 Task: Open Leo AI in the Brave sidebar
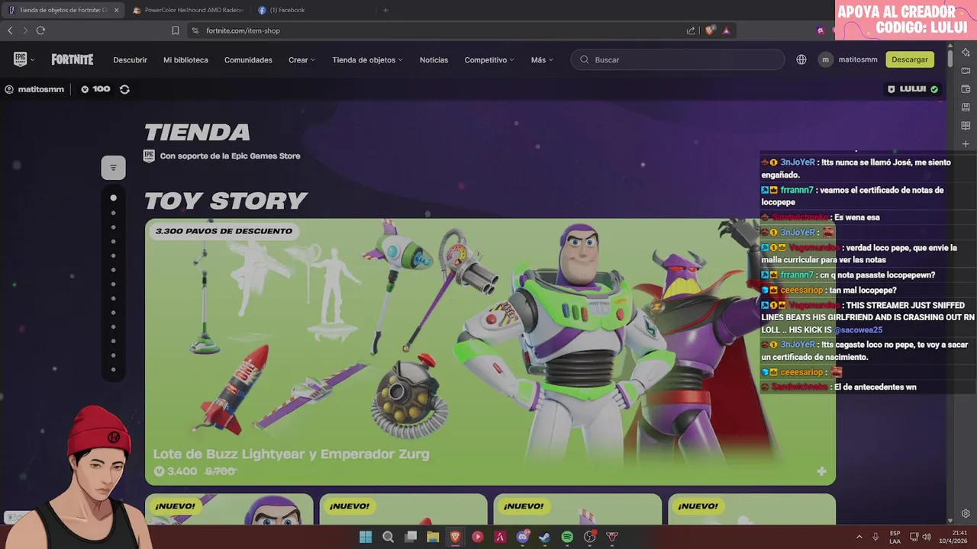[x=966, y=53]
